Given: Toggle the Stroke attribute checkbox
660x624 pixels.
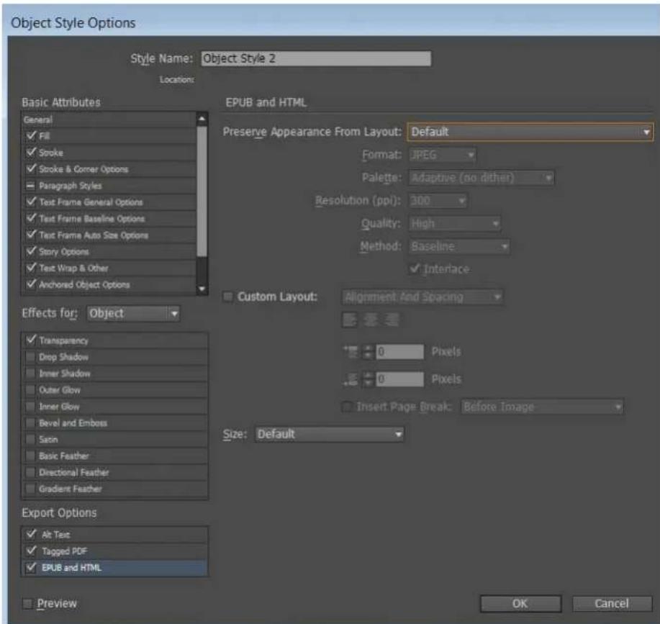Looking at the screenshot, I should (31, 152).
